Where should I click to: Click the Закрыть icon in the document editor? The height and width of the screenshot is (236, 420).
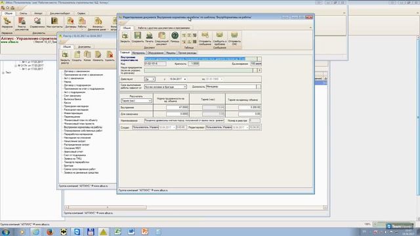pos(125,37)
